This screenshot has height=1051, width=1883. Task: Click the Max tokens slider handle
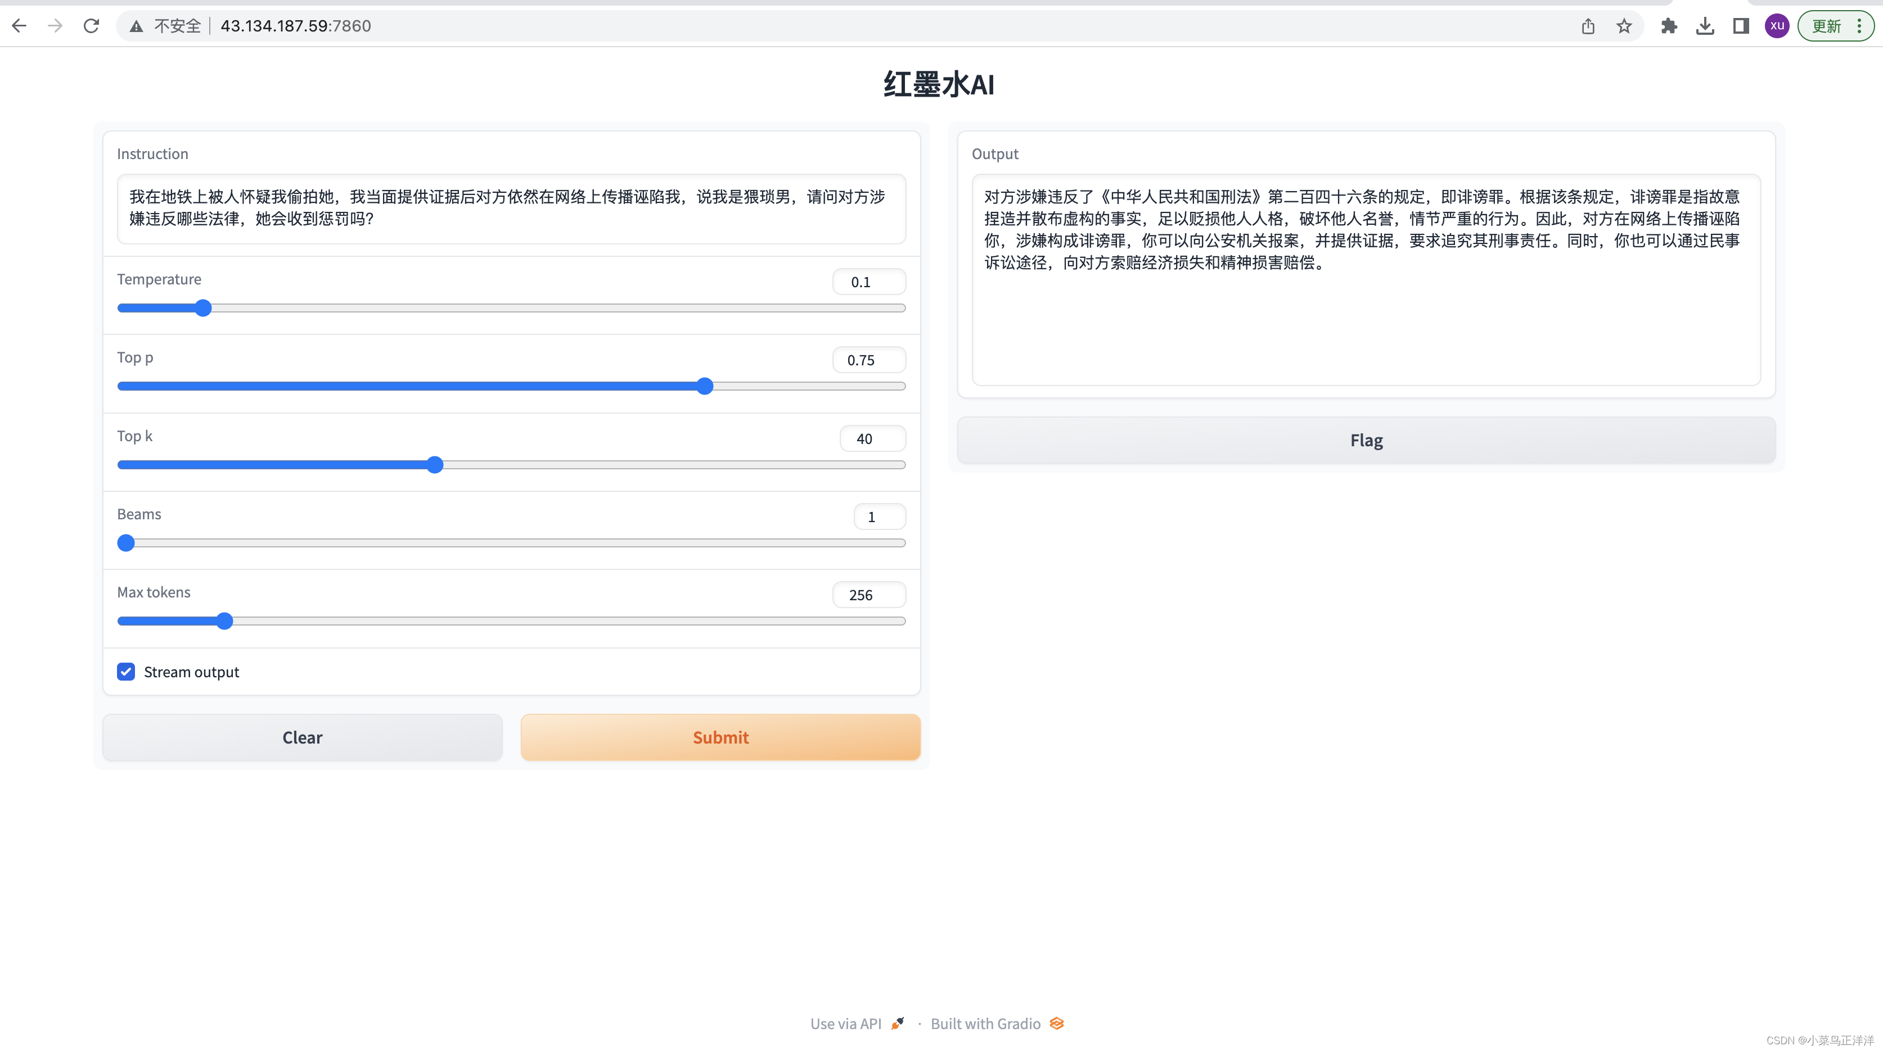click(224, 622)
